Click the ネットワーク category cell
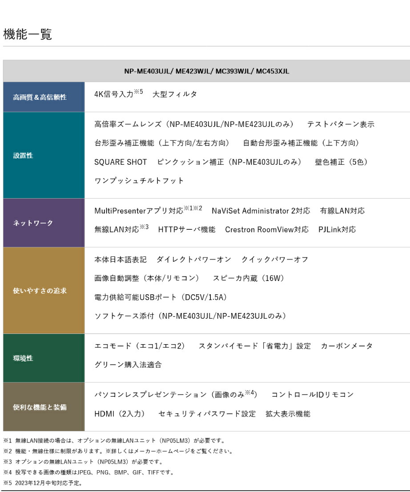Viewport: 410px width, 492px height. click(x=44, y=223)
